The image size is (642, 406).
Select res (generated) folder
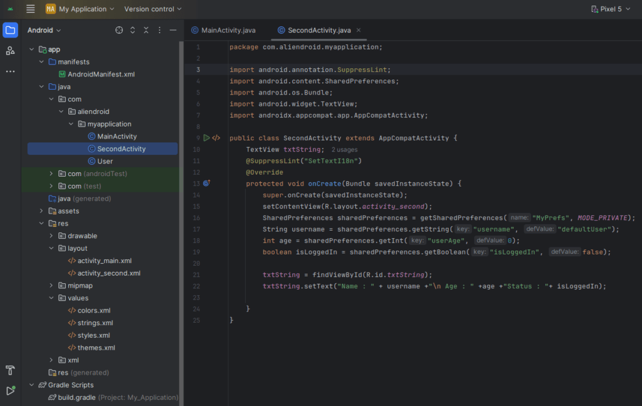78,372
